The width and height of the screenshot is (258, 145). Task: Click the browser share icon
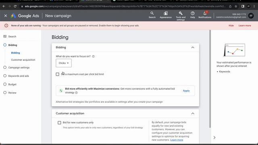tap(230, 6)
